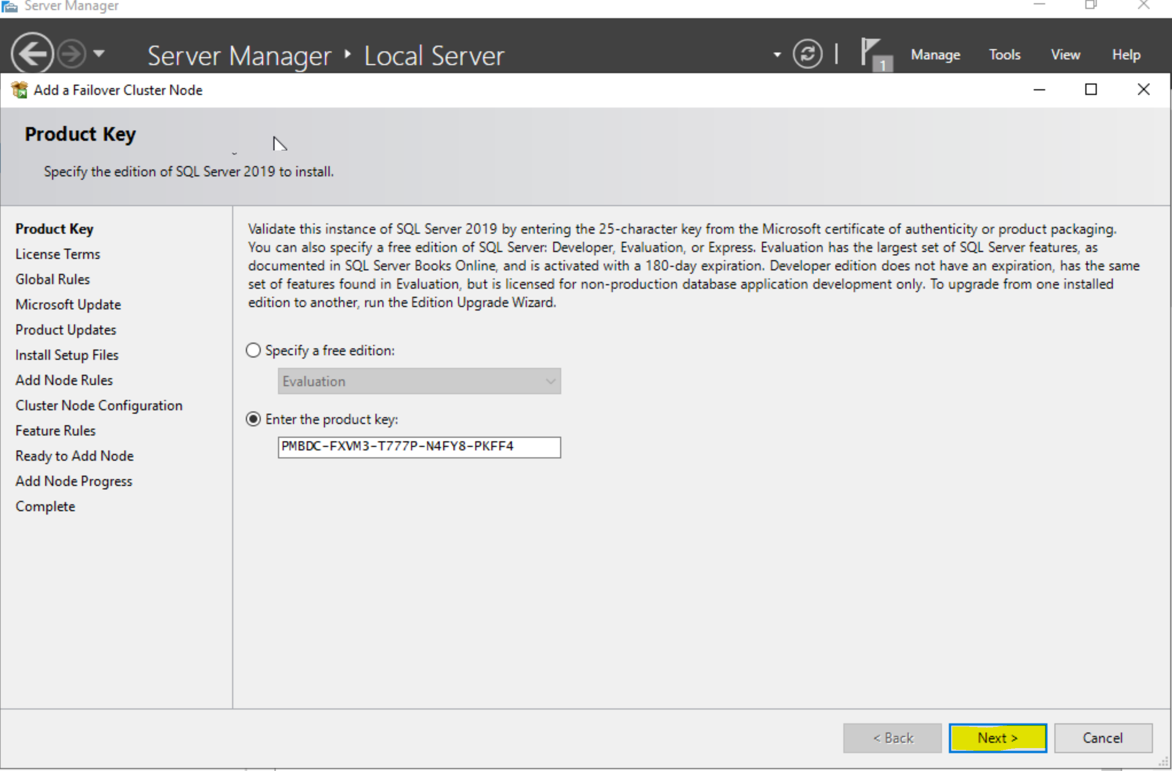Click the Add a Failover Cluster Node setup icon
Image resolution: width=1172 pixels, height=771 pixels.
coord(20,90)
